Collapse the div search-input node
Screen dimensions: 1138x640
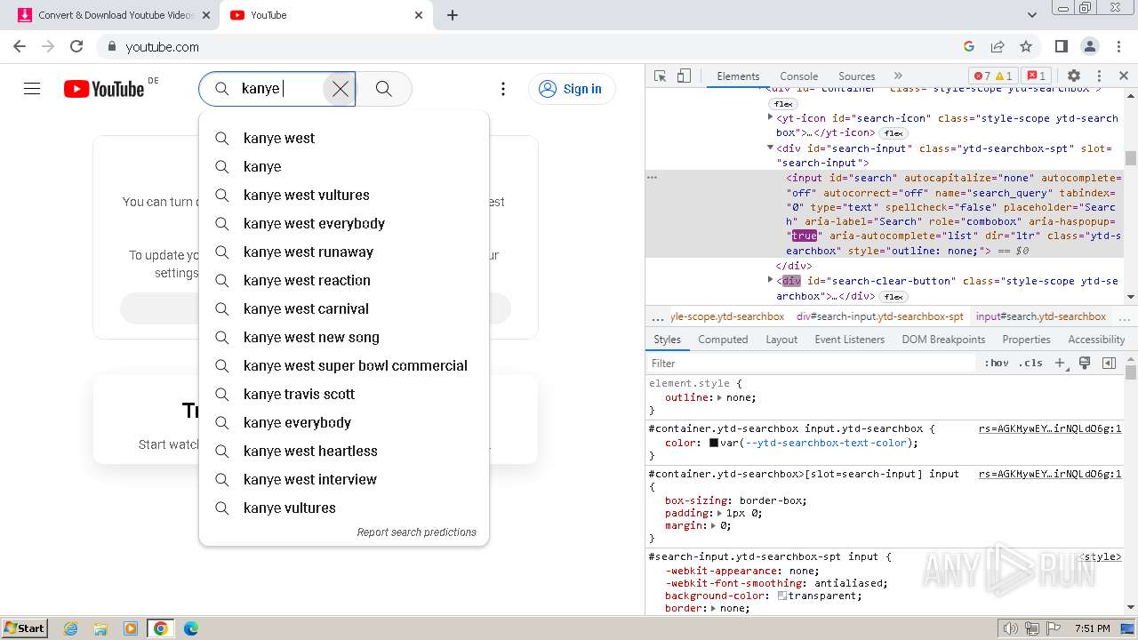tap(771, 148)
